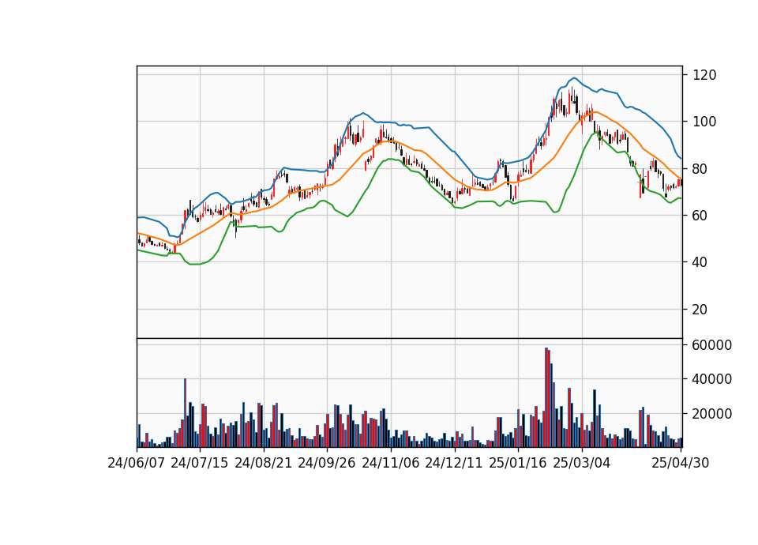Click the 24/09/26 date label

pos(327,464)
